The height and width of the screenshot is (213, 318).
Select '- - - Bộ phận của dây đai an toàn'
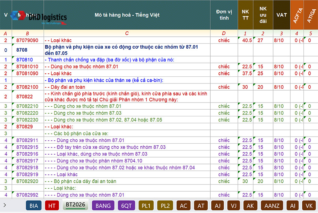point(127,181)
